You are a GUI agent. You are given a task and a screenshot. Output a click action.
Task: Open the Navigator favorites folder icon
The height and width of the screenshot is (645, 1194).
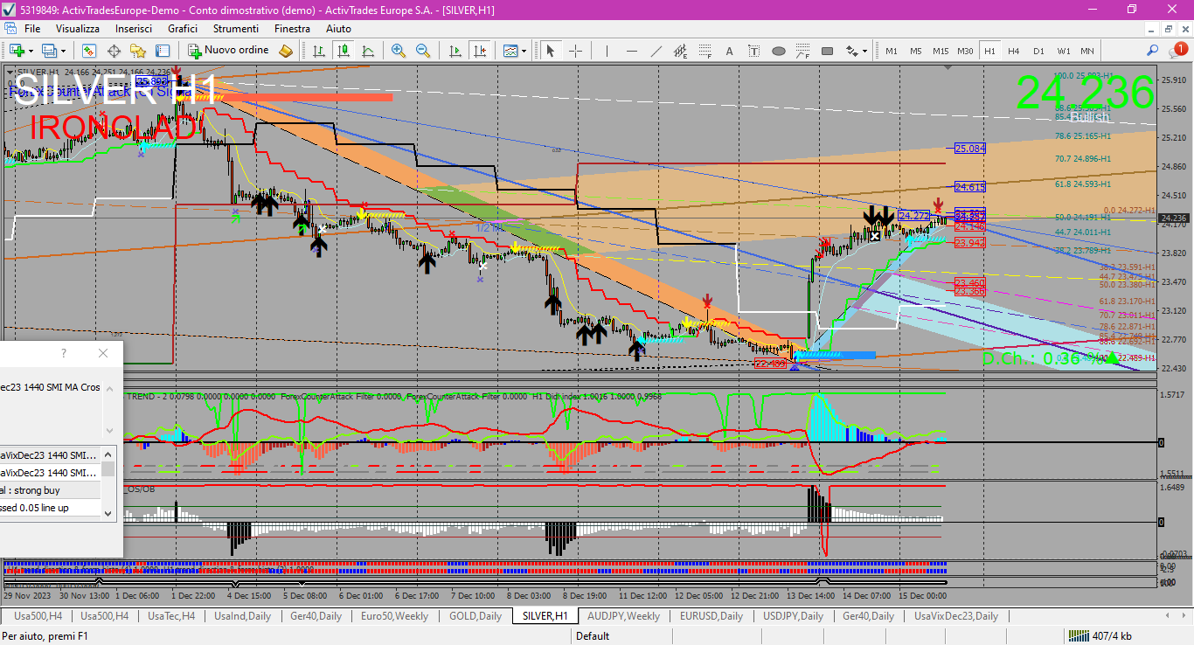tap(138, 51)
